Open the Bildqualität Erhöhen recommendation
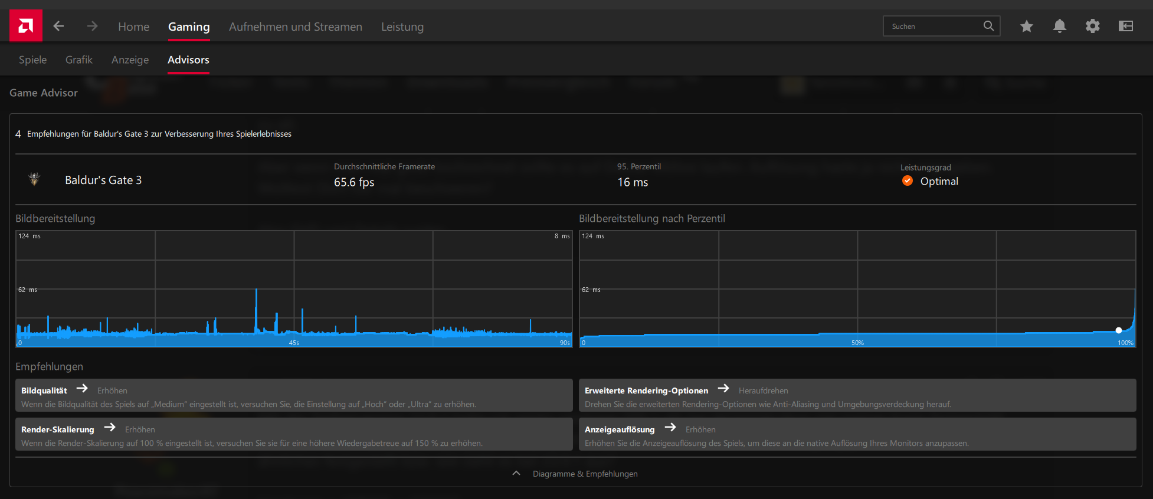Image resolution: width=1153 pixels, height=499 pixels. tap(294, 395)
